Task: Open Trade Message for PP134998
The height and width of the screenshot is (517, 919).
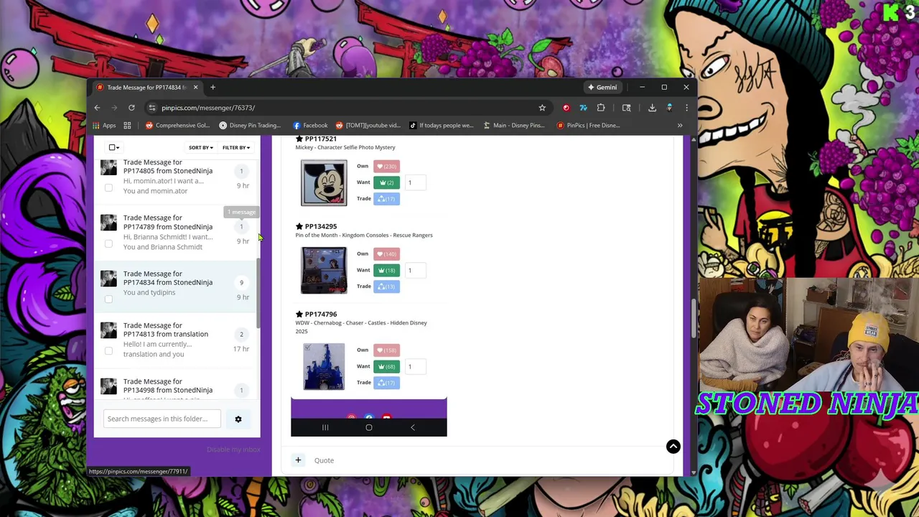Action: pyautogui.click(x=168, y=386)
